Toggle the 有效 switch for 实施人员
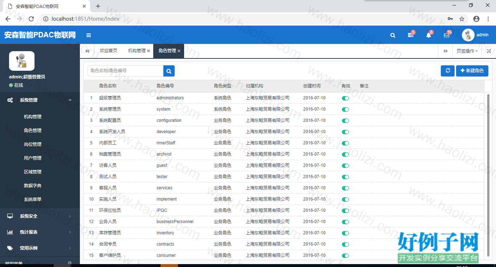Image resolution: width=496 pixels, height=267 pixels. point(345,200)
